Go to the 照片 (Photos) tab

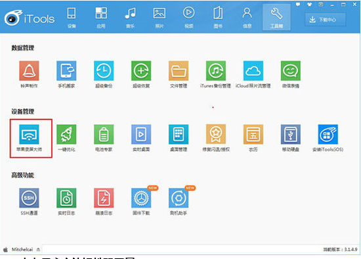coord(159,18)
